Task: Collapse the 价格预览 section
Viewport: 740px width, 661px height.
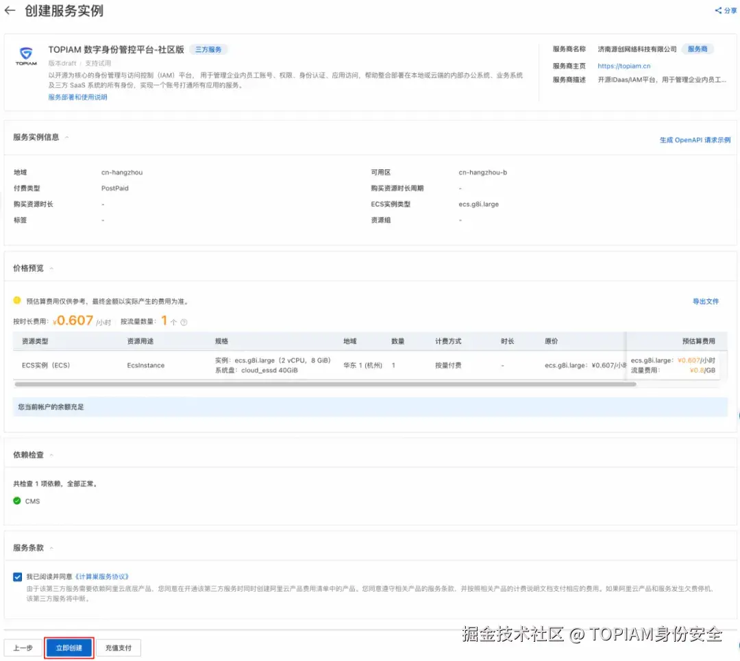Action: (x=51, y=269)
